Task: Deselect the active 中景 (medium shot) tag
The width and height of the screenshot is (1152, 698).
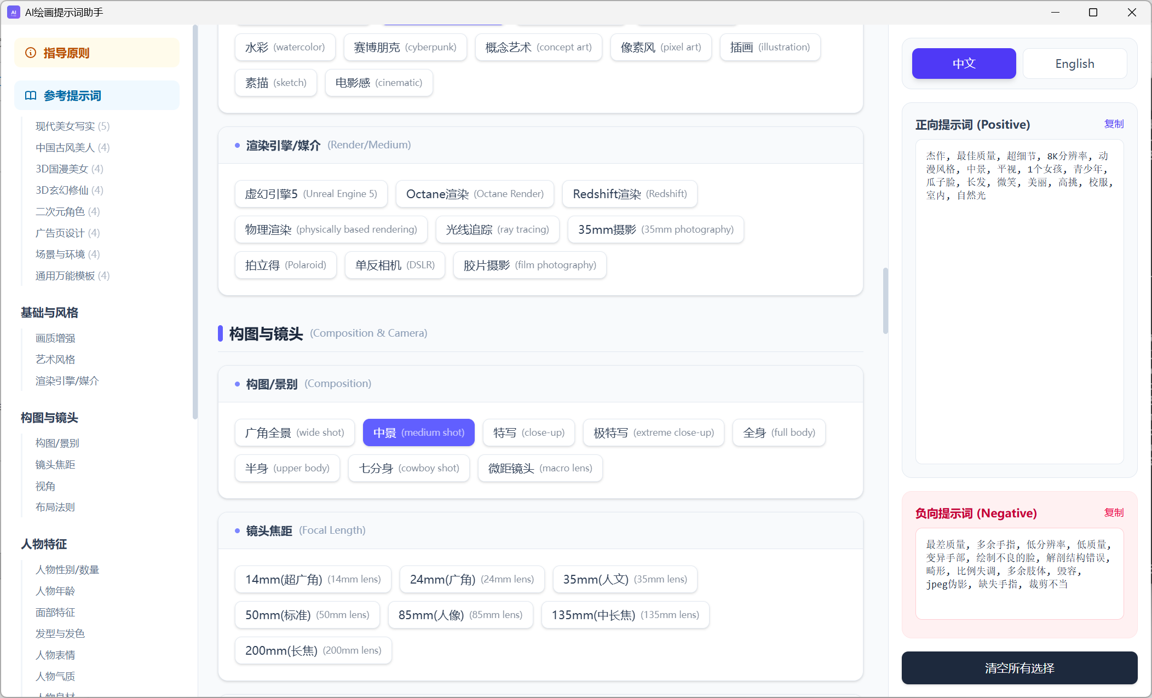Action: point(418,432)
